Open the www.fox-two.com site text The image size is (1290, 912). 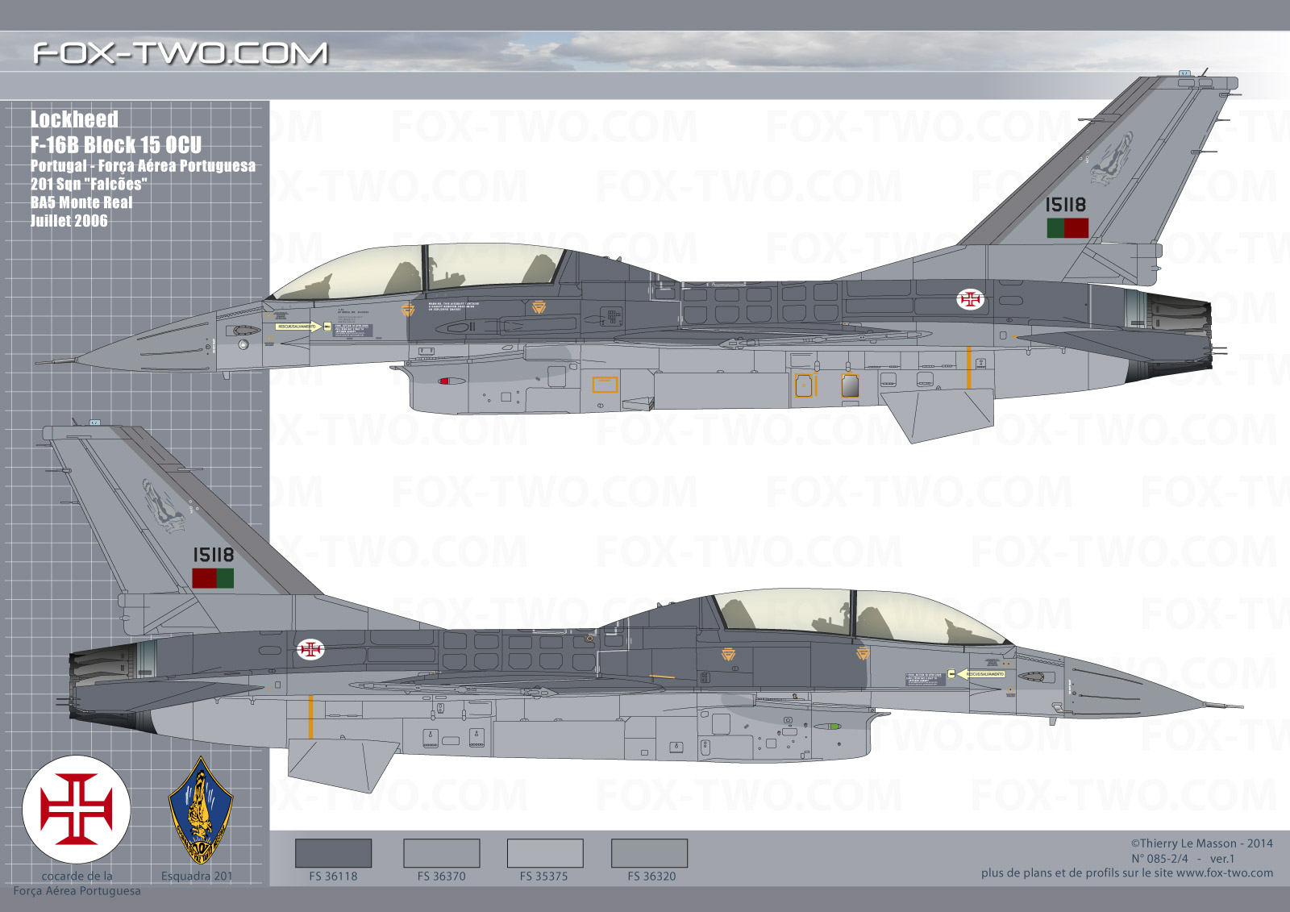1225,873
